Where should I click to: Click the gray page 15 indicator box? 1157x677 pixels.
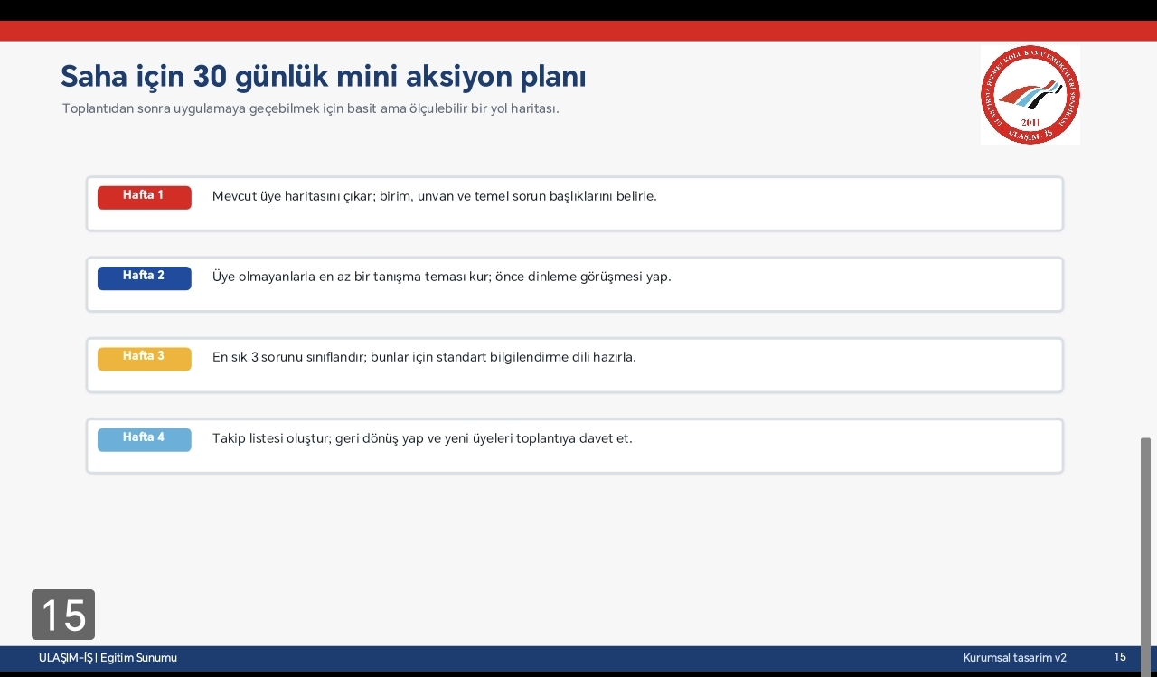click(63, 615)
